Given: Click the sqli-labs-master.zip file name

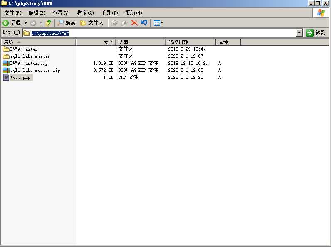Looking at the screenshot, I should point(35,71).
